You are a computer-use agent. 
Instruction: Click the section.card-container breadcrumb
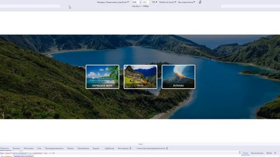coord(23,156)
